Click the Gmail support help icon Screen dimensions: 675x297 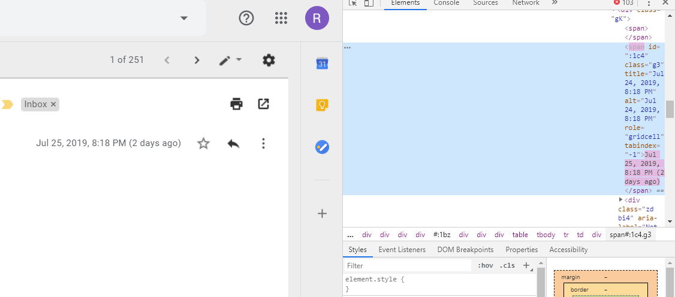click(246, 18)
